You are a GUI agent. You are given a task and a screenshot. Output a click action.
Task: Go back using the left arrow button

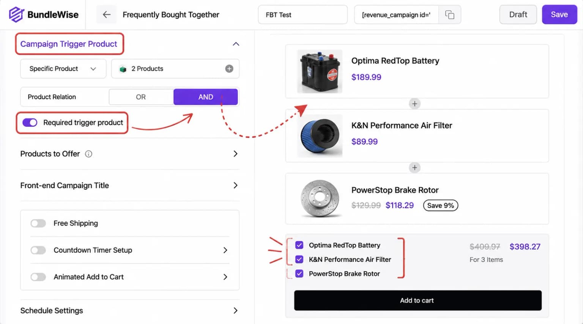pyautogui.click(x=106, y=14)
